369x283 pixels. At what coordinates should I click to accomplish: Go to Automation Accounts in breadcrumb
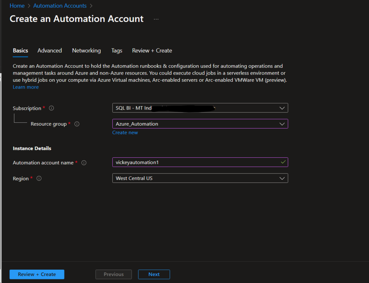(60, 6)
